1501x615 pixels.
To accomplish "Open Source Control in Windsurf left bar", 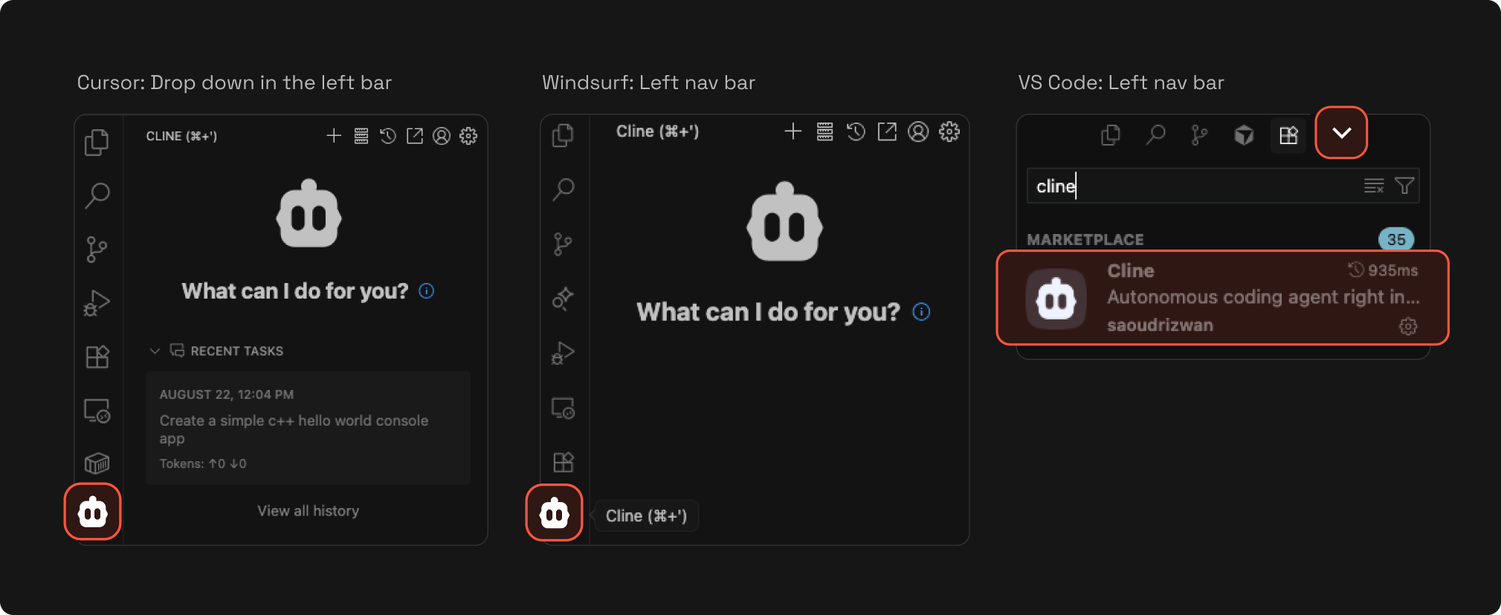I will [563, 244].
